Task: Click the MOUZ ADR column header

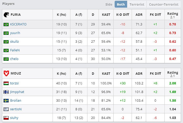Action: 139,73
